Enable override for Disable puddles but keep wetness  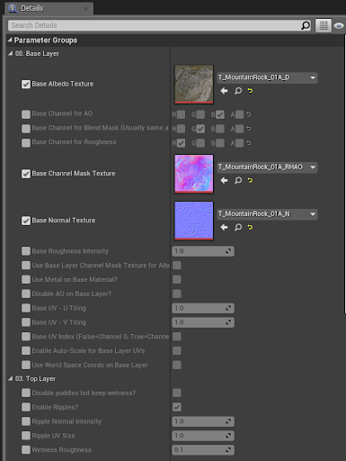click(x=26, y=393)
